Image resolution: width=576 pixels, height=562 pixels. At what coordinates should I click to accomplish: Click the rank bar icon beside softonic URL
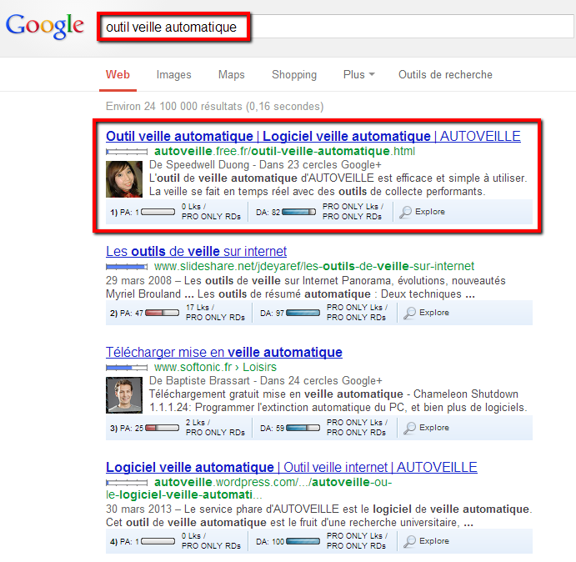click(128, 367)
